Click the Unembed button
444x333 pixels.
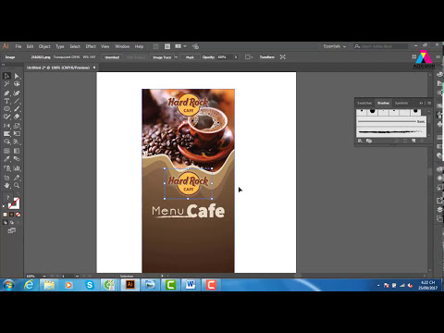[112, 57]
